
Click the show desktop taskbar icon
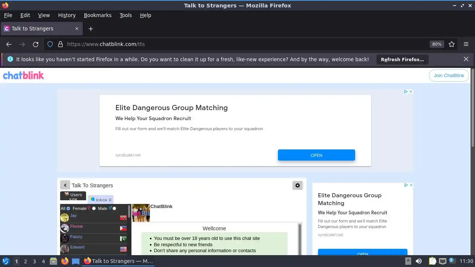(76, 261)
